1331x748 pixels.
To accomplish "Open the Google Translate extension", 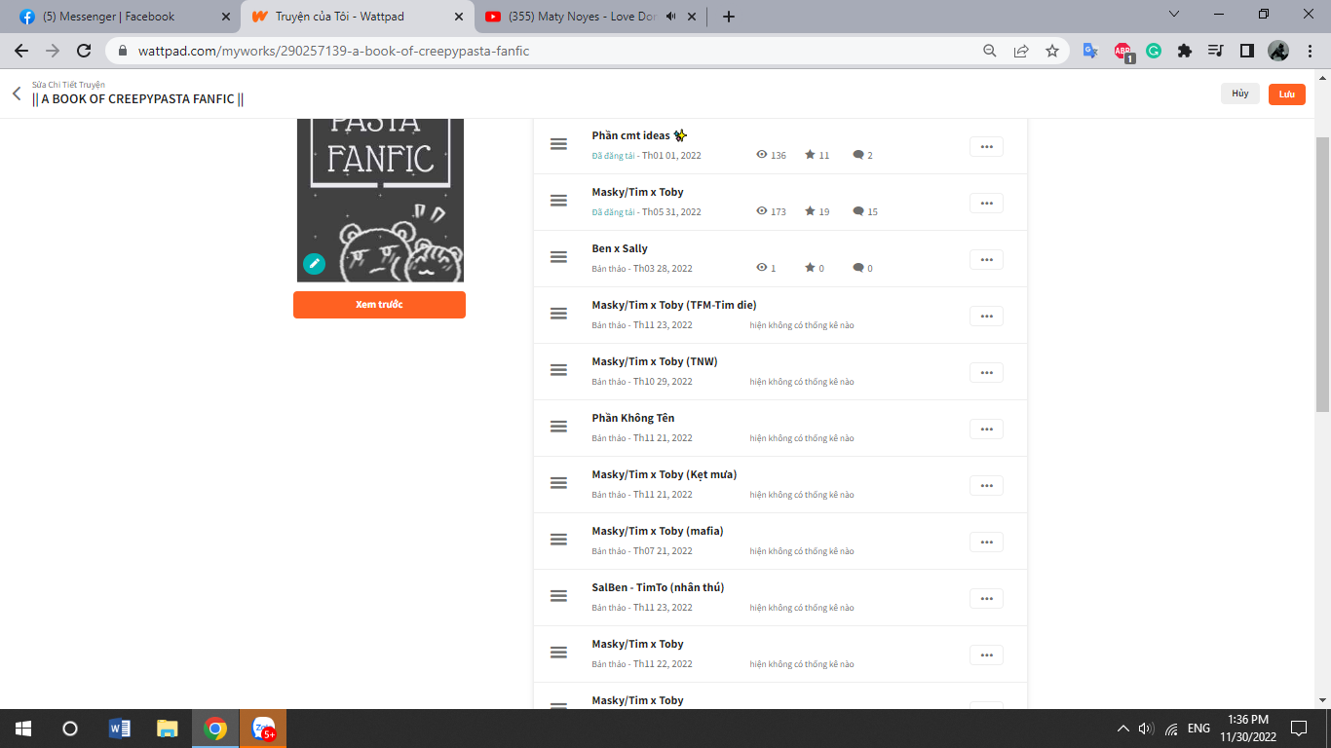I will click(x=1091, y=51).
